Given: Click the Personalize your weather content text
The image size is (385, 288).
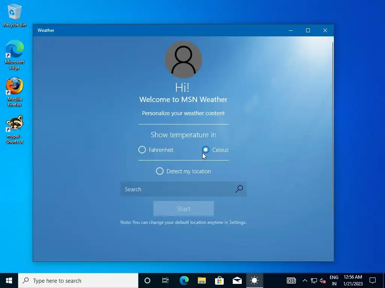Looking at the screenshot, I should click(x=183, y=113).
